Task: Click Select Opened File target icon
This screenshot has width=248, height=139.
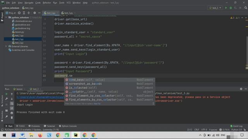Action: [19, 13]
